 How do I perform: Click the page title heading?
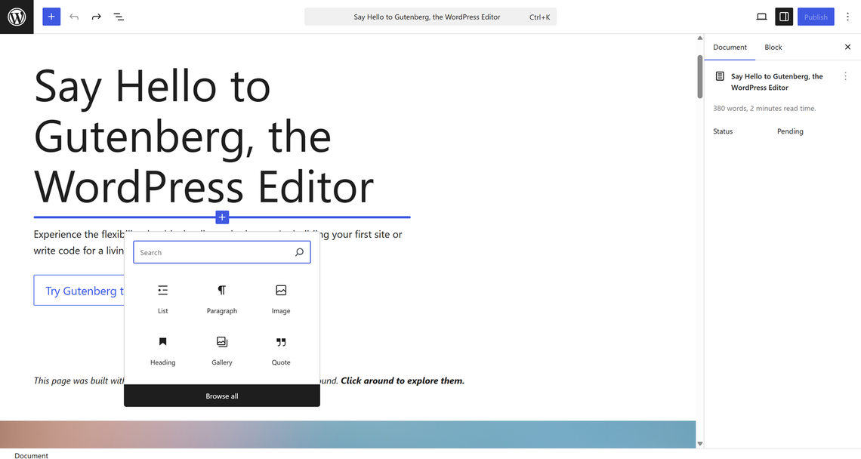204,136
